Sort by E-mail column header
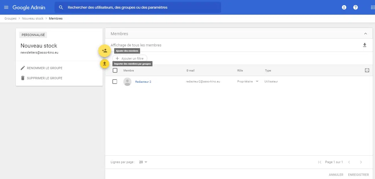 (191, 71)
